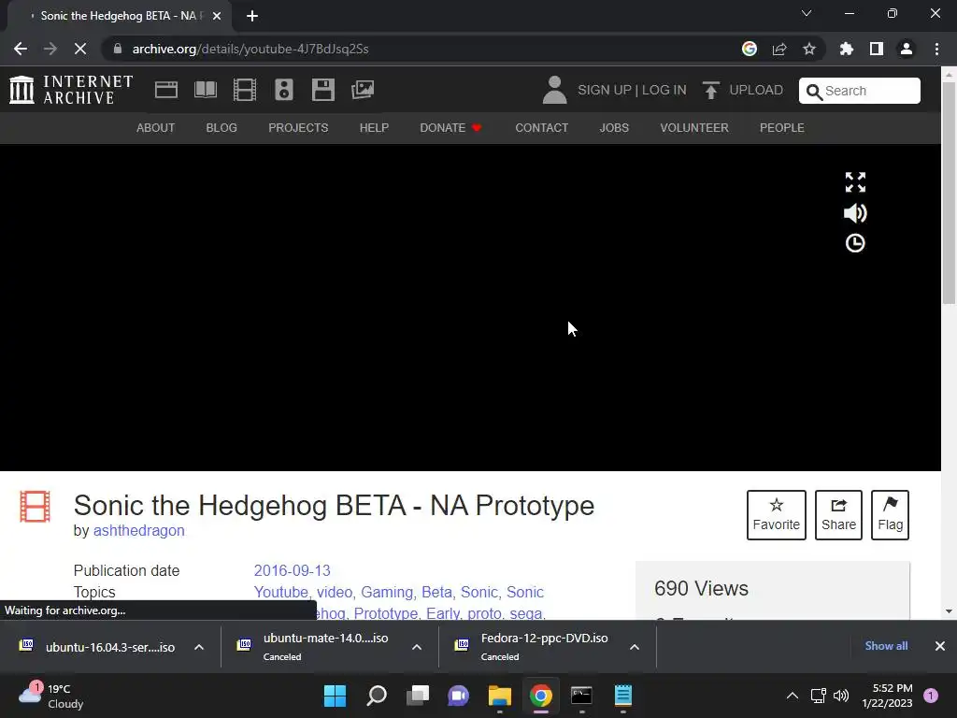Open the Task View taskbar icon
This screenshot has height=718, width=957.
(418, 696)
